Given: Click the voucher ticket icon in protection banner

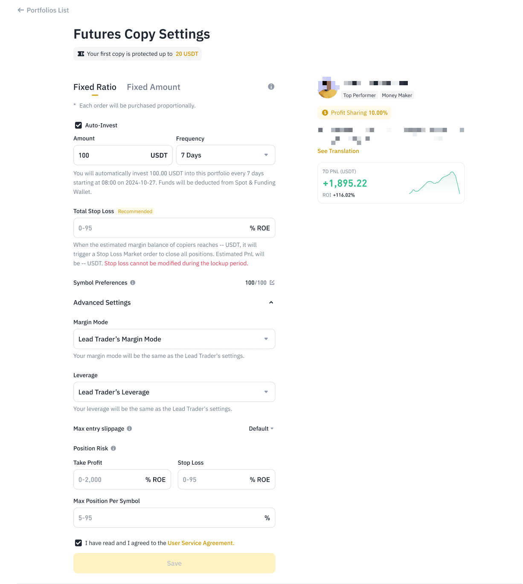Looking at the screenshot, I should point(81,54).
